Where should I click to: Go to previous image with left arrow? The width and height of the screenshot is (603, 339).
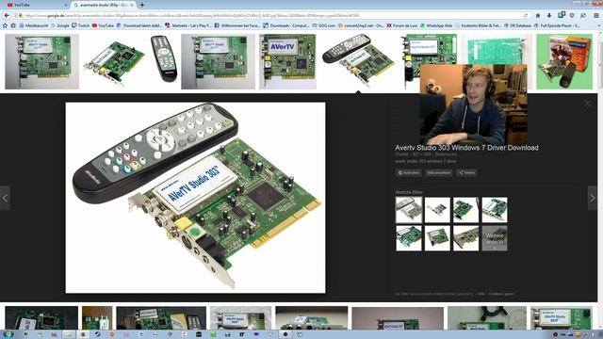click(x=5, y=198)
